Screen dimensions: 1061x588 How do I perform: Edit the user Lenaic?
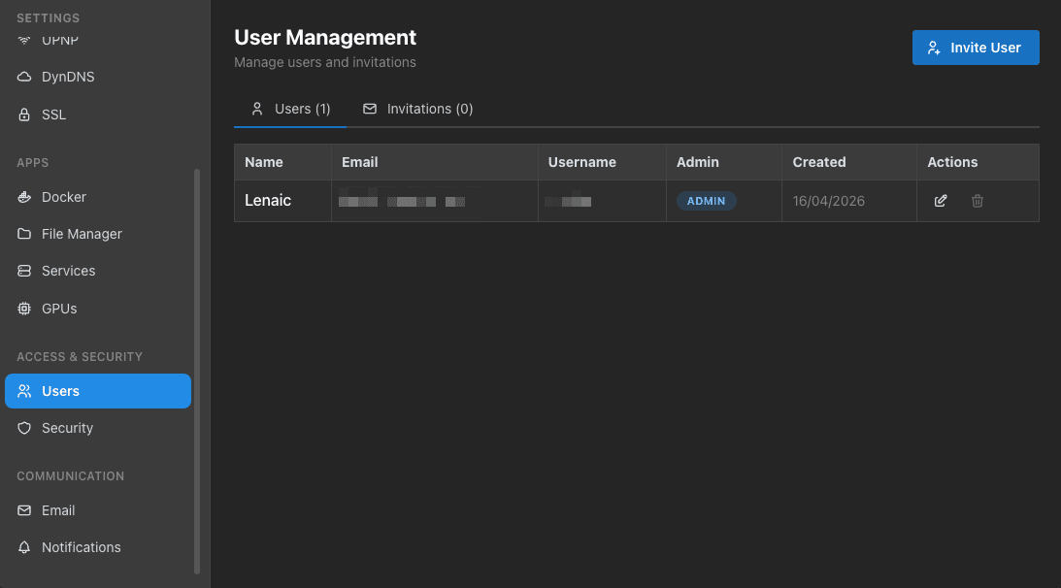(x=941, y=201)
